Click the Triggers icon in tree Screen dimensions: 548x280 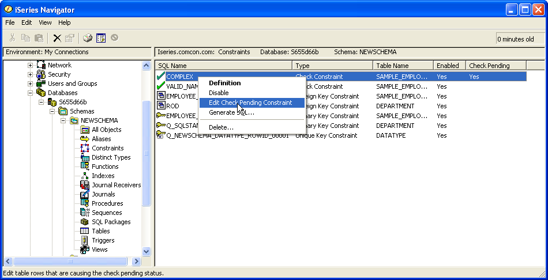coord(85,240)
